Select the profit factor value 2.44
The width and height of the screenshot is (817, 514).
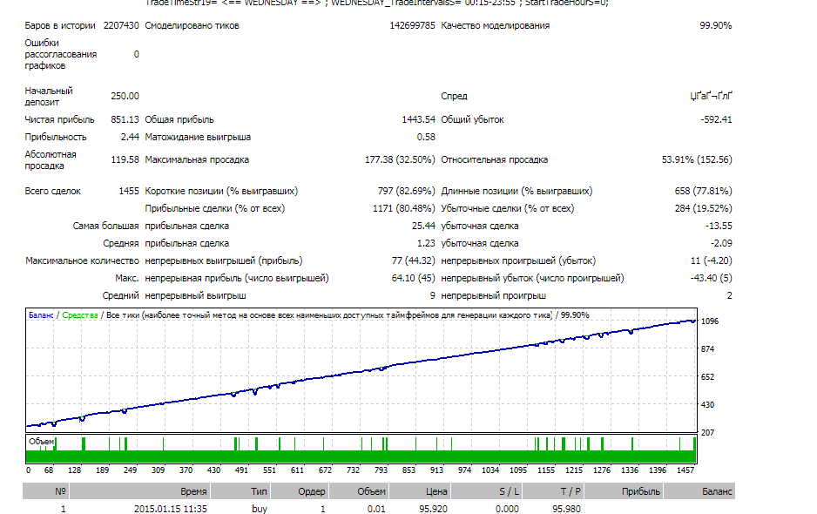[130, 137]
